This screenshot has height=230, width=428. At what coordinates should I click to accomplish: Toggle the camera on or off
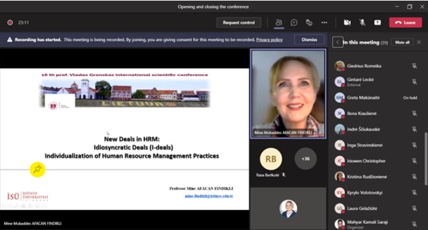[x=347, y=23]
